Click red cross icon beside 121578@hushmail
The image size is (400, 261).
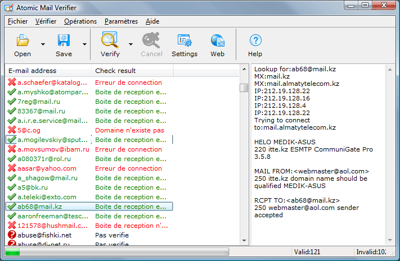(x=12, y=225)
